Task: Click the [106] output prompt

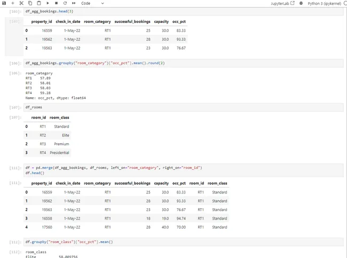Action: click(15, 73)
